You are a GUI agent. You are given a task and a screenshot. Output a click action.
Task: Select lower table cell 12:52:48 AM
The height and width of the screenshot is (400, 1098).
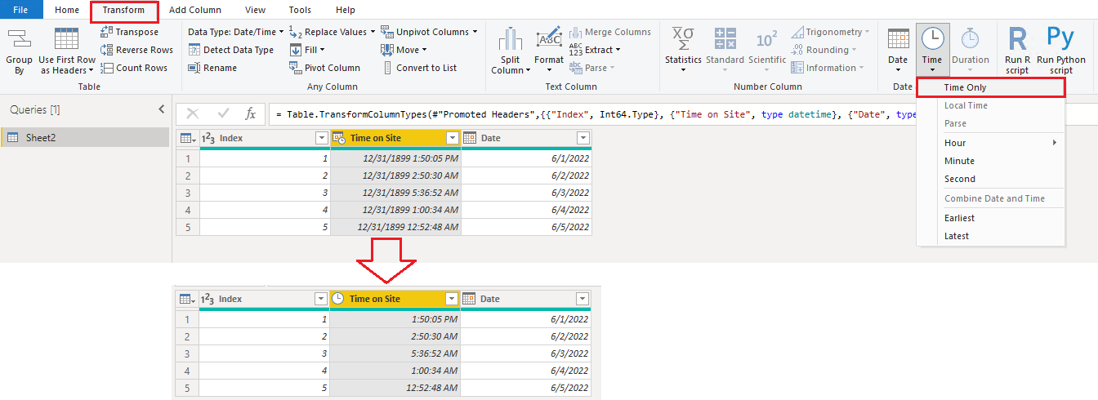[396, 387]
